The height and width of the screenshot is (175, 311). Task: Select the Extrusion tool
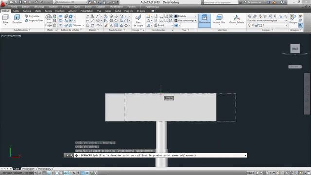[17, 19]
